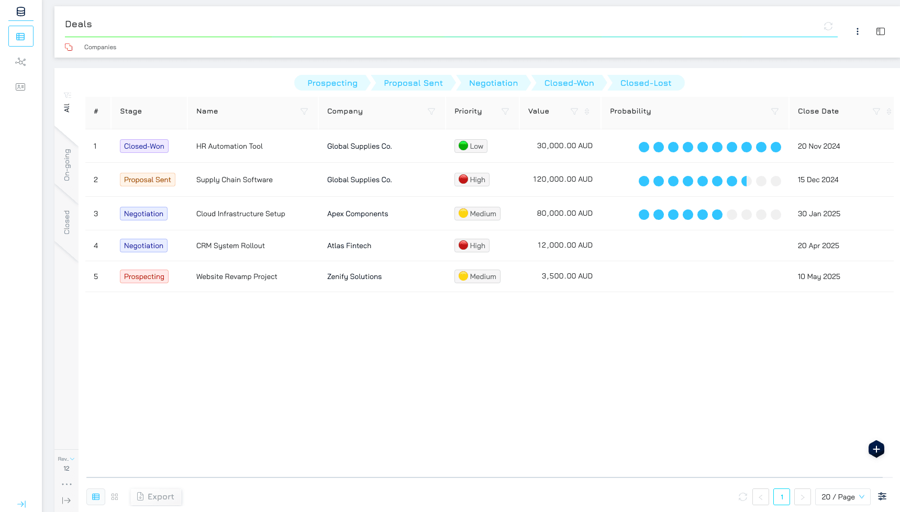Image resolution: width=900 pixels, height=512 pixels.
Task: Add a new deal with plus button
Action: pos(876,449)
